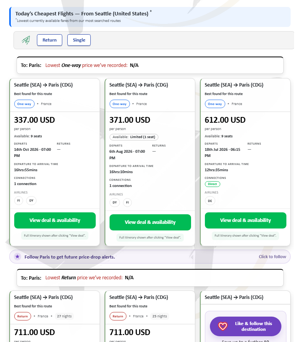Click the DE airline badge on 612.00 card
Image resolution: width=296 pixels, height=342 pixels.
(210, 200)
